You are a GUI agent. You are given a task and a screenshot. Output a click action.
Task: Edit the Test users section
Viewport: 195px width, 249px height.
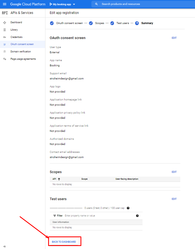point(174,199)
